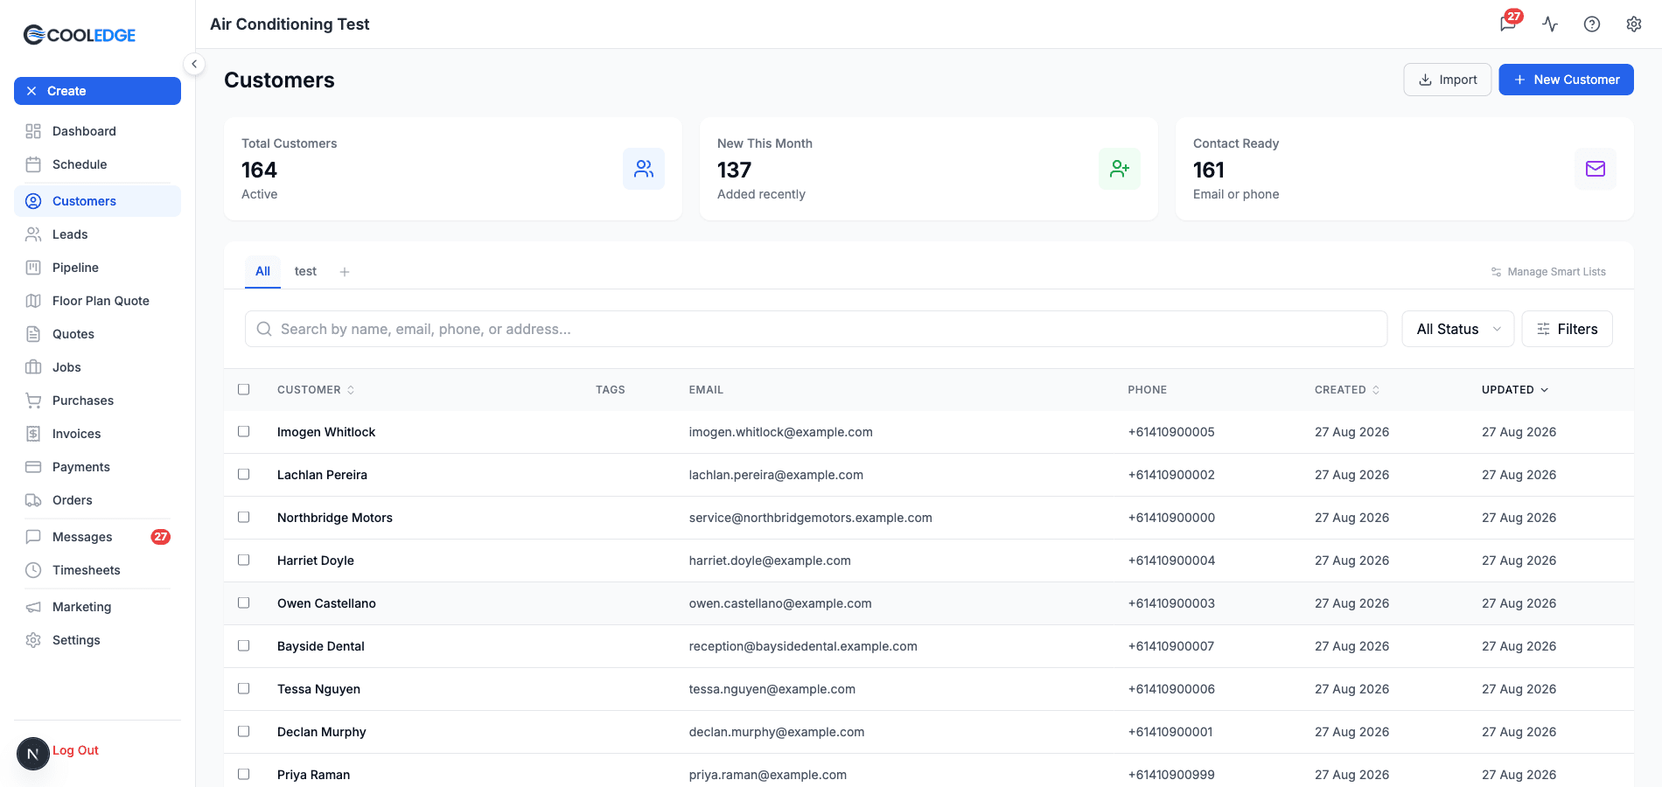Screen dimensions: 1662x787
Task: Click the Pipeline board icon in sidebar
Action: pos(33,268)
